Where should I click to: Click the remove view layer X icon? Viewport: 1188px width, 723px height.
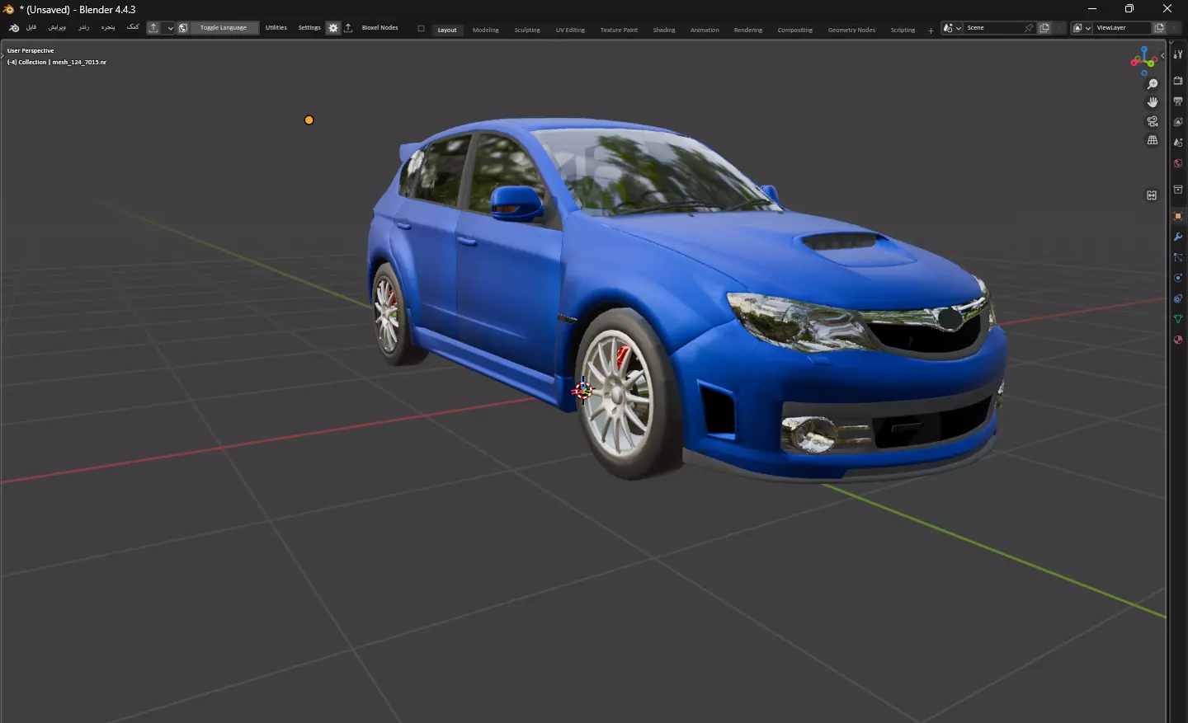[1175, 28]
